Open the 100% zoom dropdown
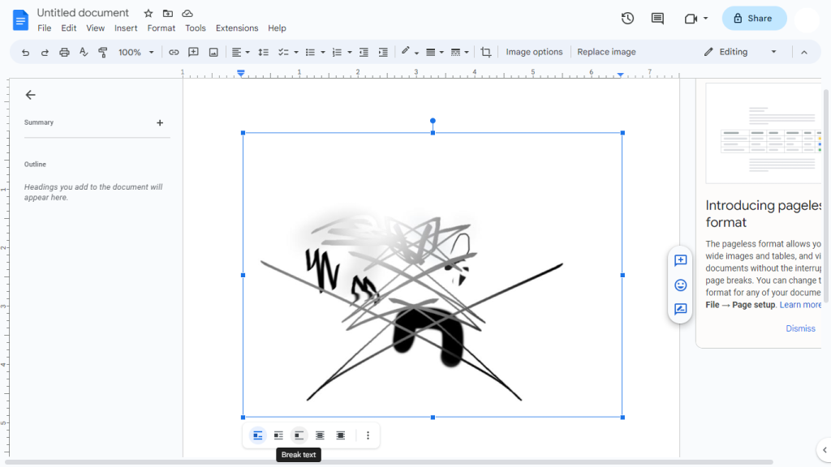Screen dimensions: 831x467 pyautogui.click(x=136, y=52)
